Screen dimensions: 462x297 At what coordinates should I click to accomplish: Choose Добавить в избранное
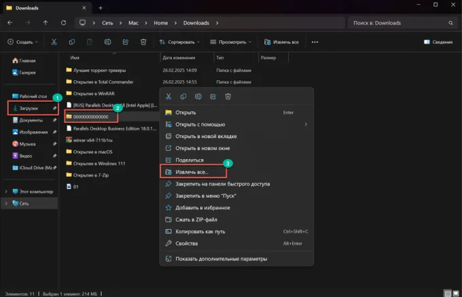point(236,208)
